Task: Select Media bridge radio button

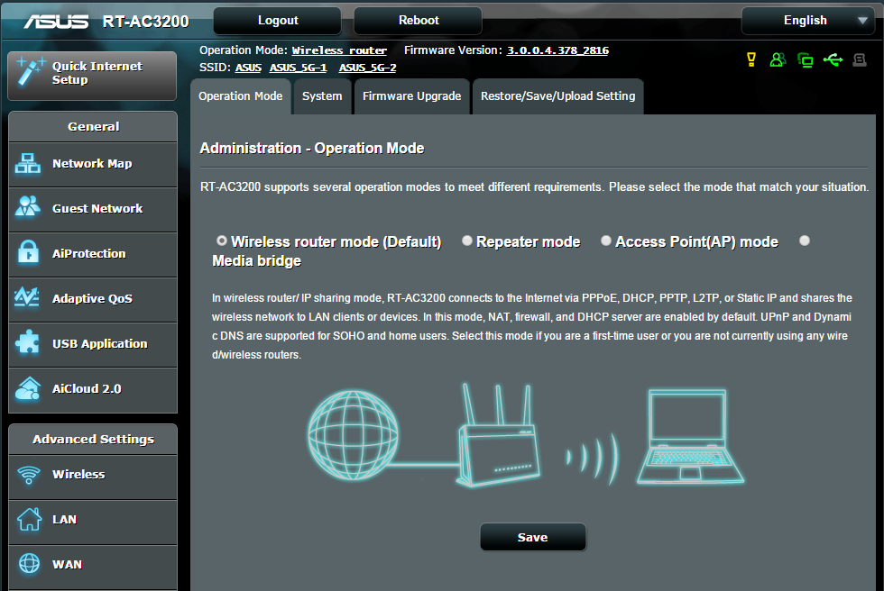Action: pyautogui.click(x=805, y=241)
